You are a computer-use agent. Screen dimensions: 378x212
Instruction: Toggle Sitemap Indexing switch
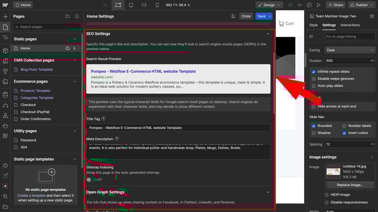(89, 179)
